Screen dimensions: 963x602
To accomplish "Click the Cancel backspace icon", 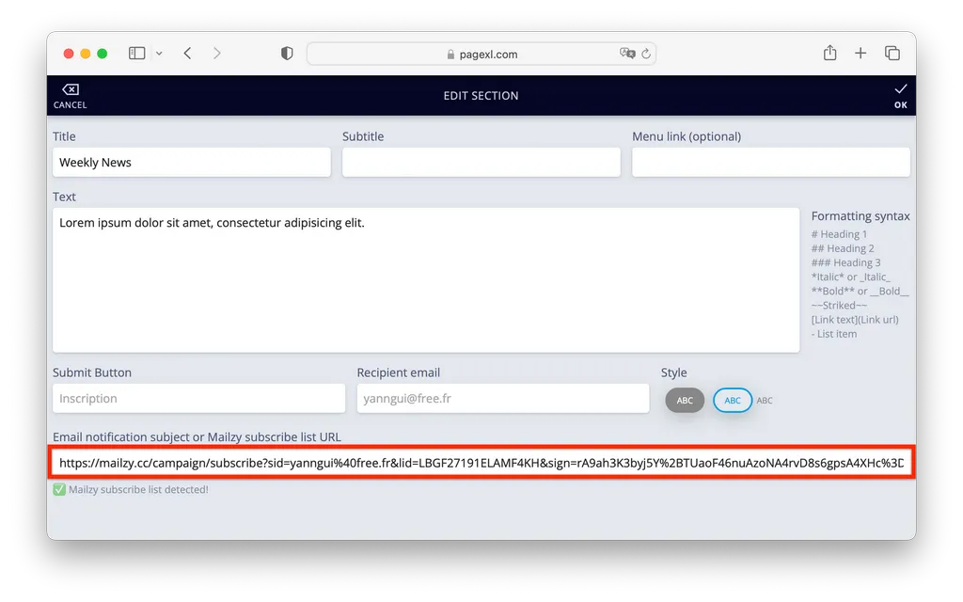I will tap(71, 89).
